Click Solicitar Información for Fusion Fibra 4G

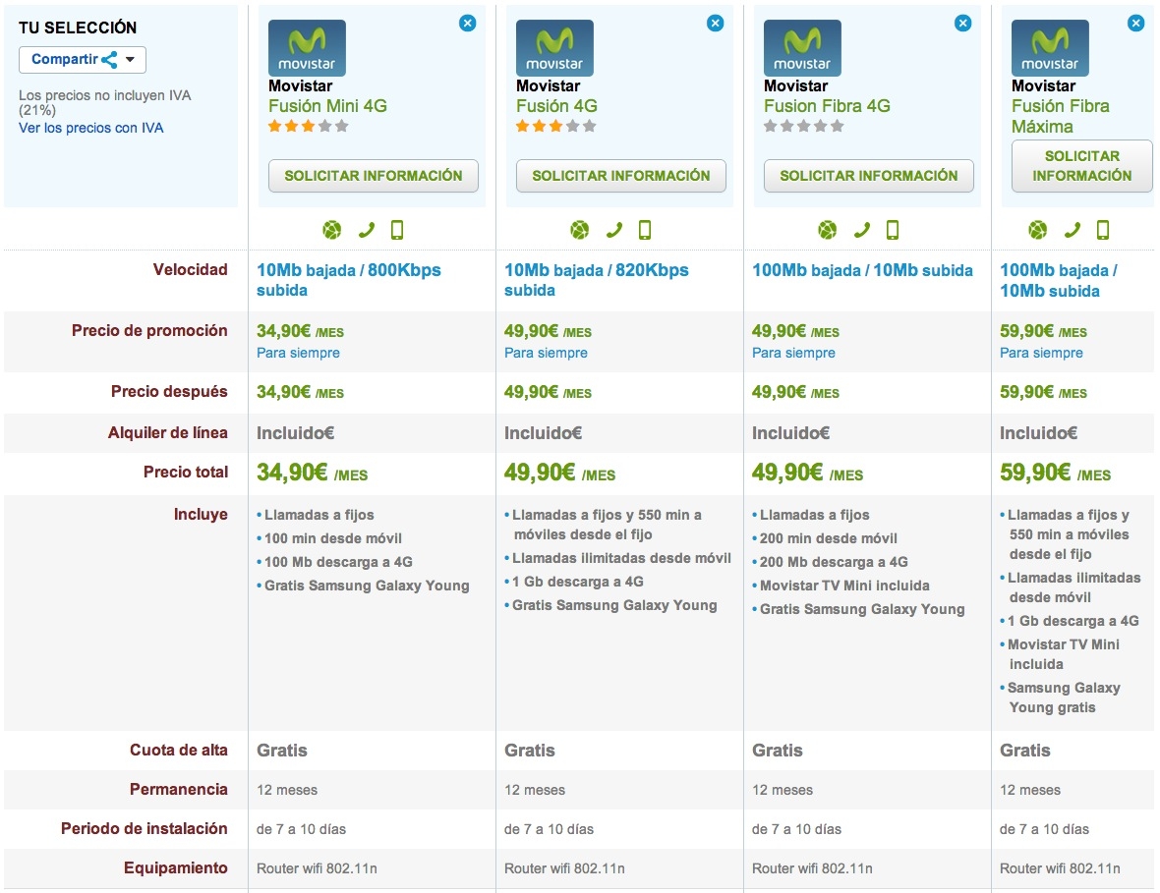[x=869, y=176]
